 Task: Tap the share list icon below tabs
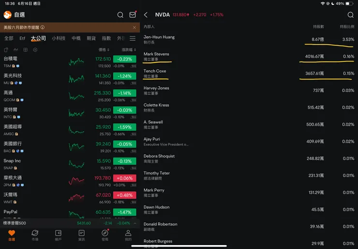[x=6, y=49]
